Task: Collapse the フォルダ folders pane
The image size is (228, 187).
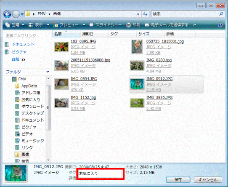Action: [x=48, y=72]
